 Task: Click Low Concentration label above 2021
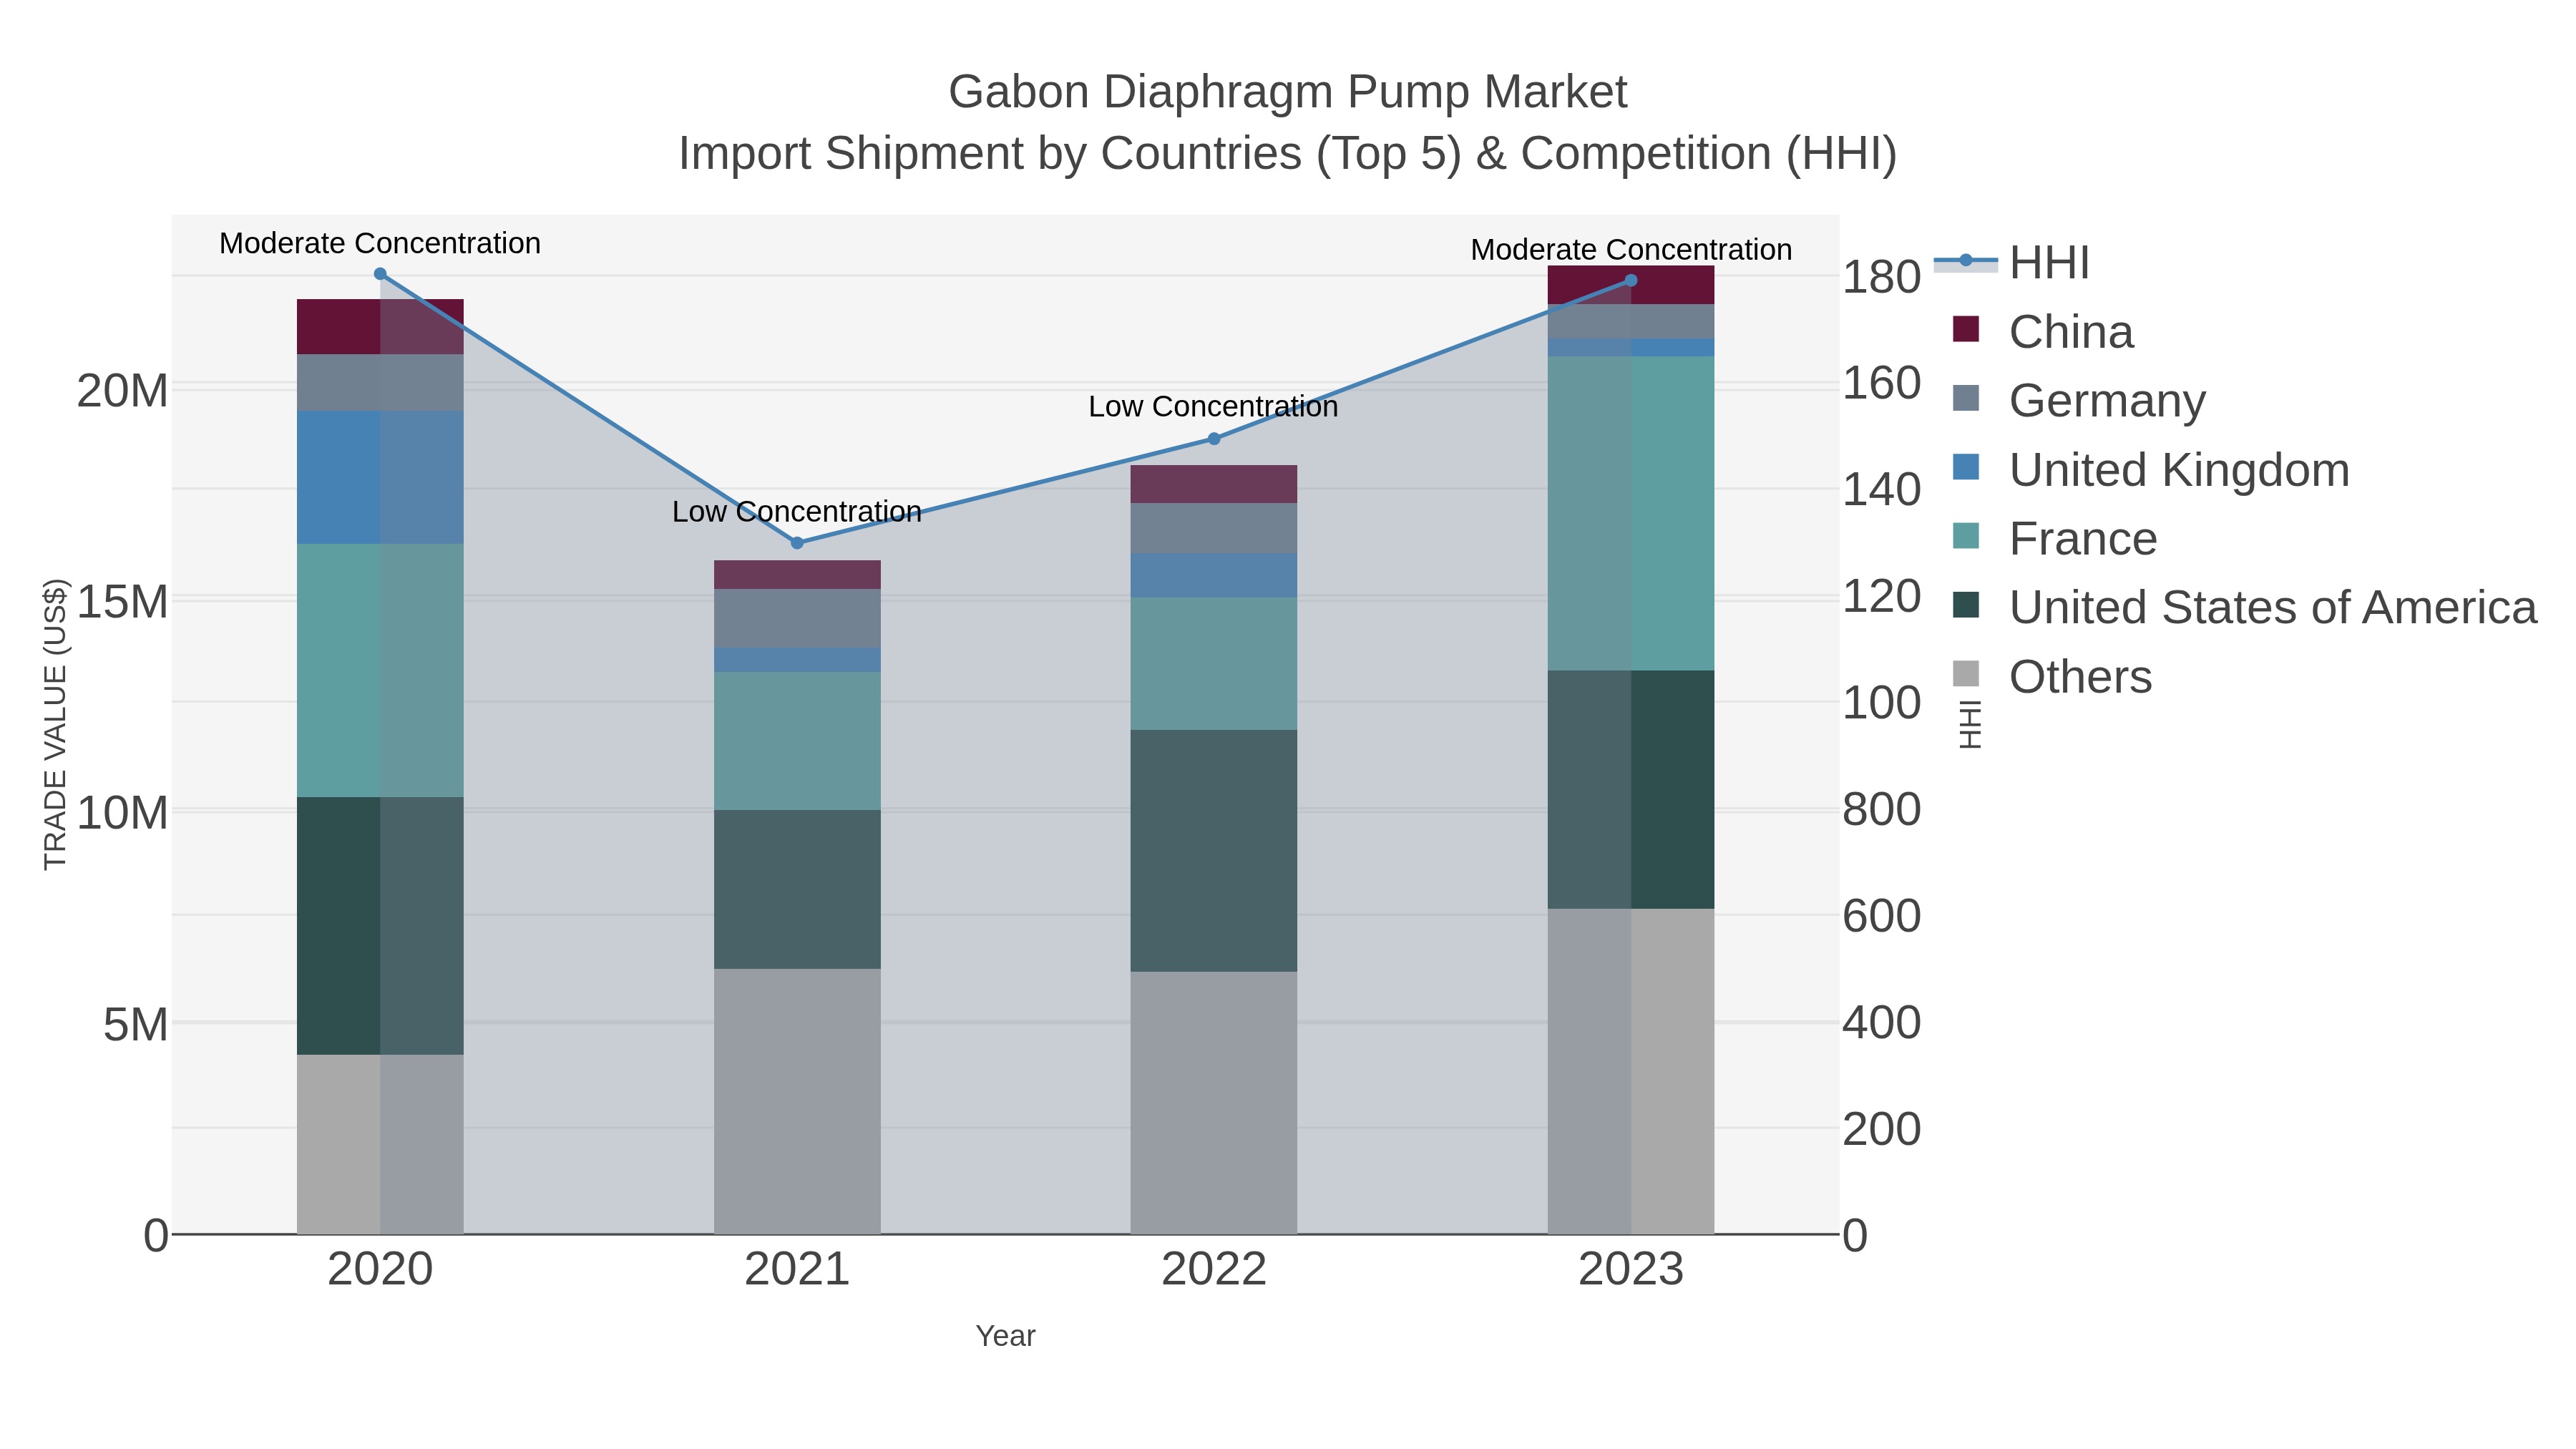[797, 512]
